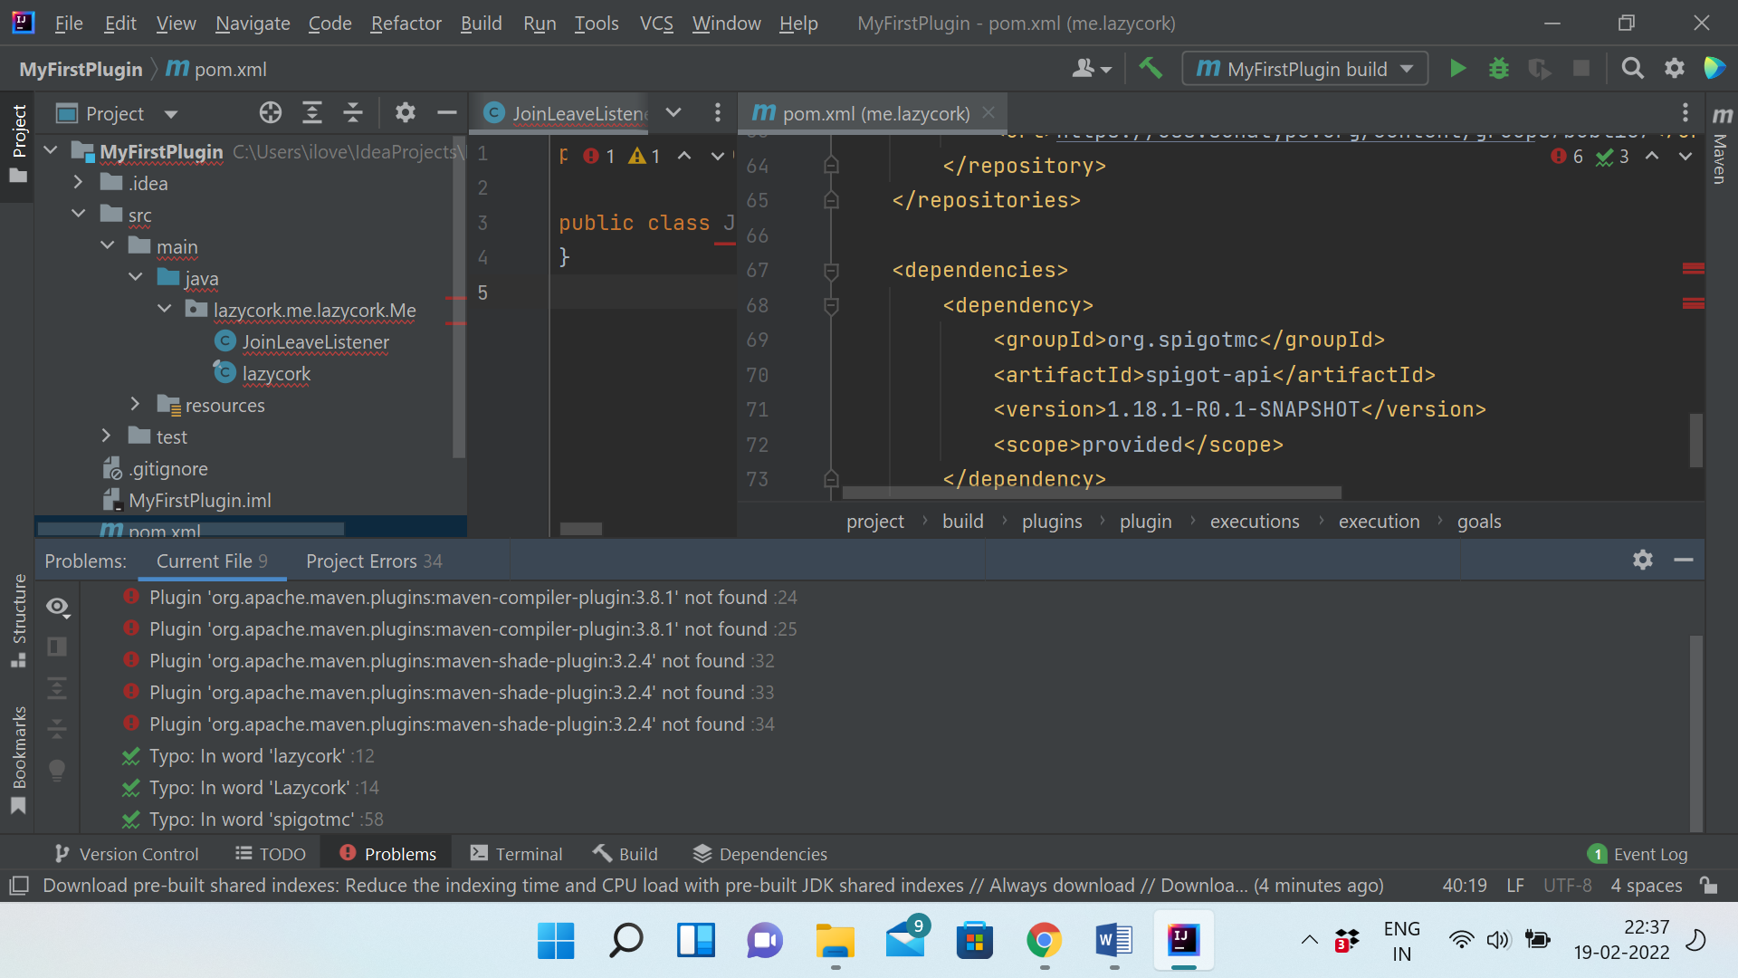Click Search Everywhere magnifier icon
Screen dimensions: 1738x978
(x=1632, y=68)
